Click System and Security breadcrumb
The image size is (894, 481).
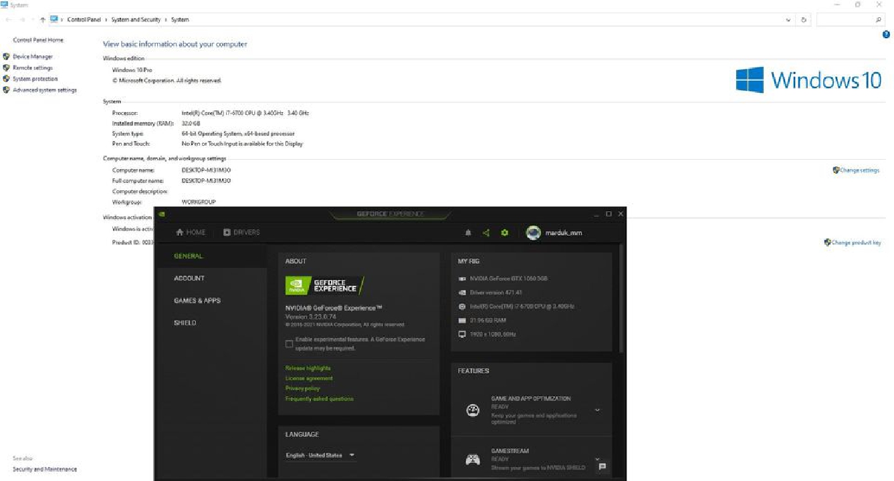click(x=136, y=20)
